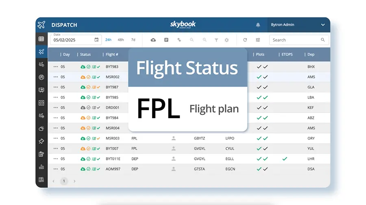
Task: Open the filter sliders settings icon
Action: pyautogui.click(x=258, y=40)
